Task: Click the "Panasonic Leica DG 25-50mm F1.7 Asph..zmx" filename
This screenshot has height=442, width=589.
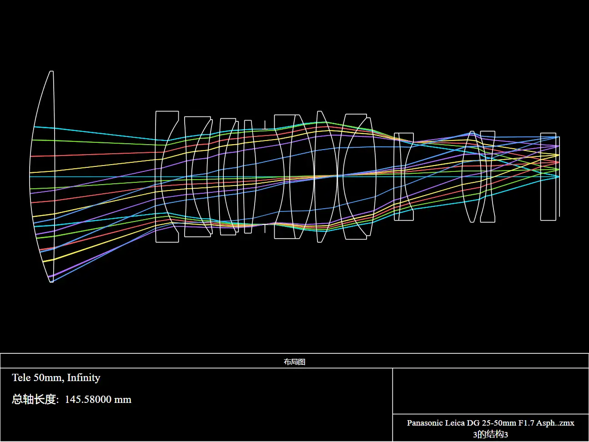Action: pos(490,422)
